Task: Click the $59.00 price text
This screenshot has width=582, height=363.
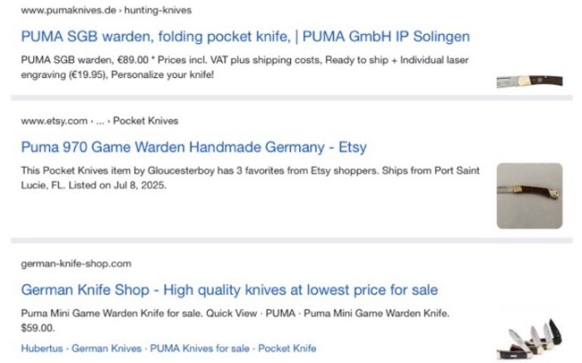Action: pyautogui.click(x=38, y=328)
